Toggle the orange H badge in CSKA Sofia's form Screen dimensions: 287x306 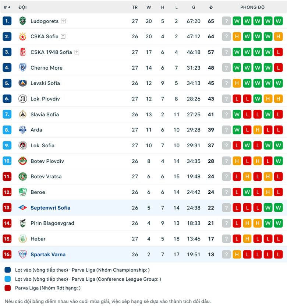click(x=237, y=36)
